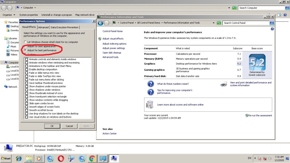This screenshot has height=163, width=290.
Task: Switch to the Advanced tab
Action: 43,27
